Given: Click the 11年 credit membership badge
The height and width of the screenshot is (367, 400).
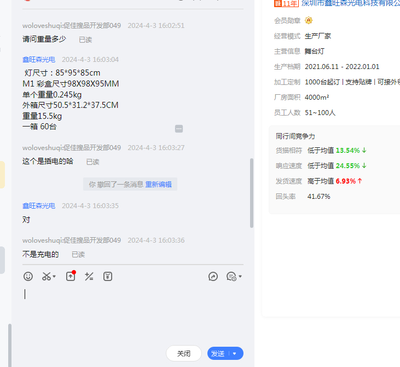Looking at the screenshot, I should coord(286,3).
